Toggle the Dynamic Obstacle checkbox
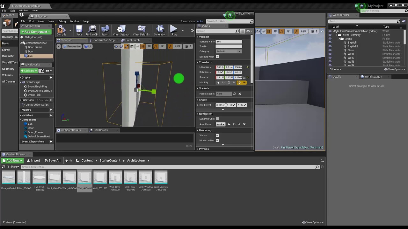This screenshot has height=229, width=408. [x=217, y=119]
